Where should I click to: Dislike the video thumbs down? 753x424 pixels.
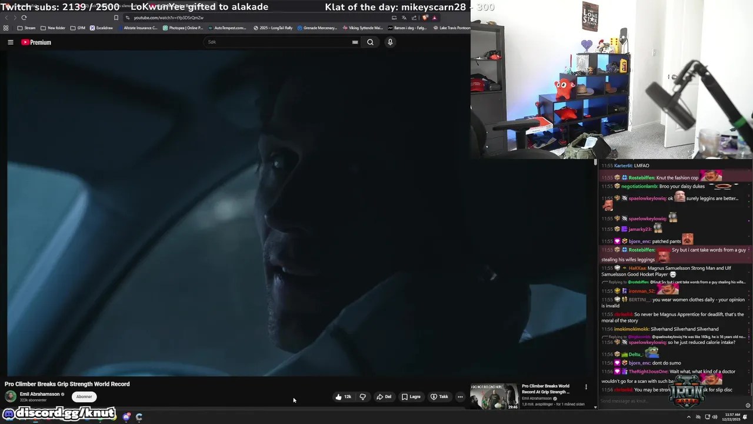(362, 397)
